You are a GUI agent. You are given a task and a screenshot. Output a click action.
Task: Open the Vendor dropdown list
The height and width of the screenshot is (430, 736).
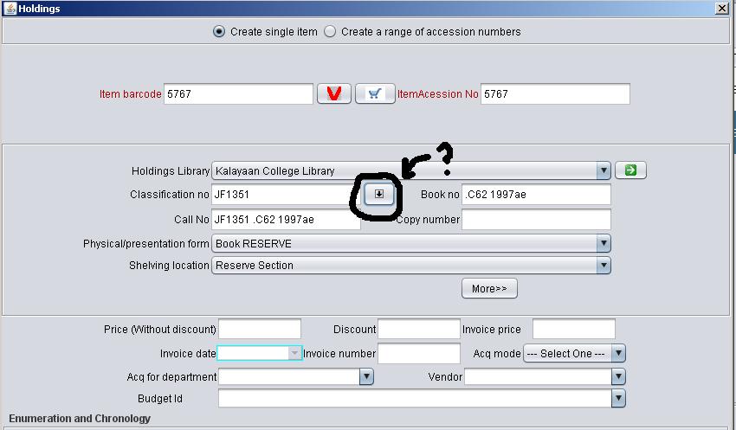coord(617,376)
